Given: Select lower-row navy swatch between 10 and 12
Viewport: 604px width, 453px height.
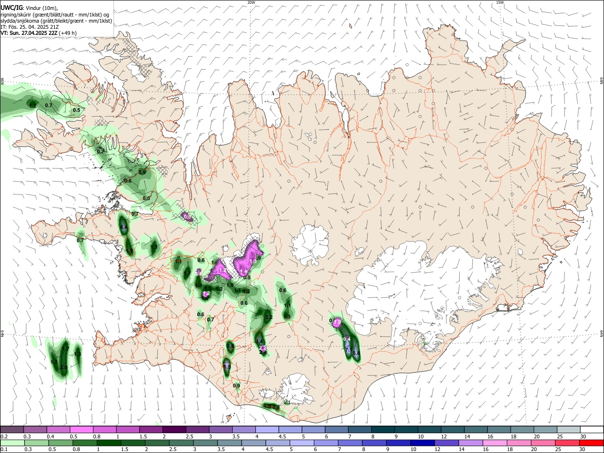Looking at the screenshot, I should point(421,443).
